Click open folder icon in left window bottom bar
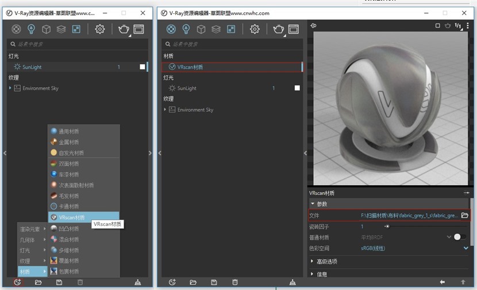 pos(39,283)
